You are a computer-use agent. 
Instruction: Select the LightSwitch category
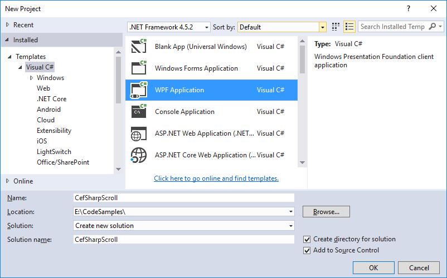[54, 151]
